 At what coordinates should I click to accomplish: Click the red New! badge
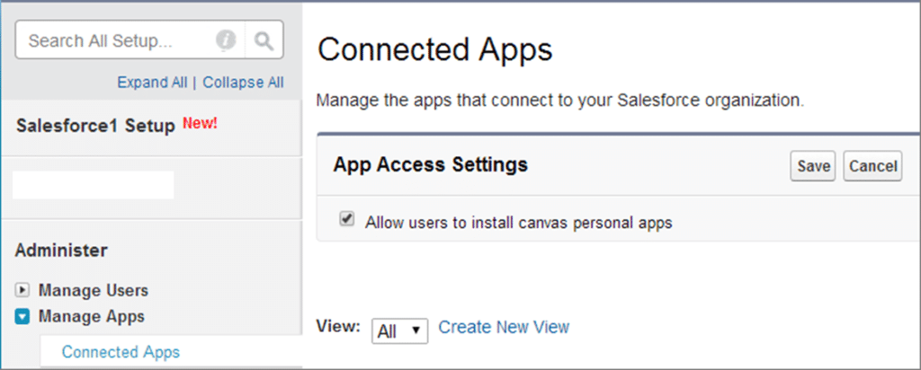coord(200,124)
